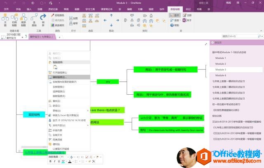
Task: Expand the table (表格) submenu arrow
Action: (x=88, y=110)
